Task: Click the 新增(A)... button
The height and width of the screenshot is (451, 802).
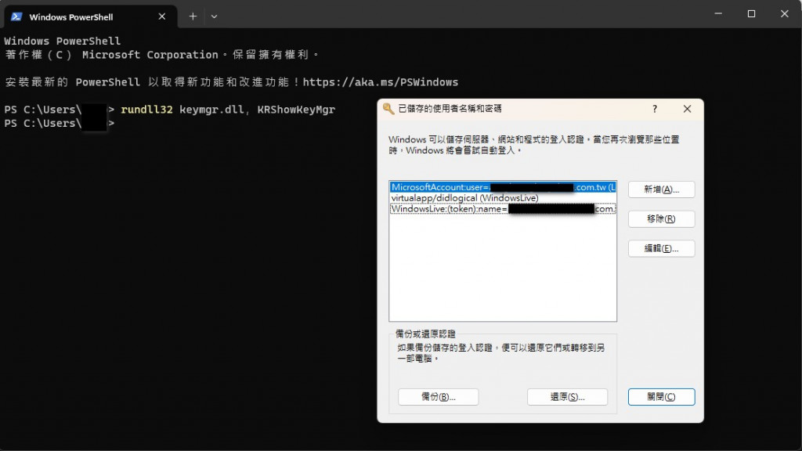Action: (661, 189)
